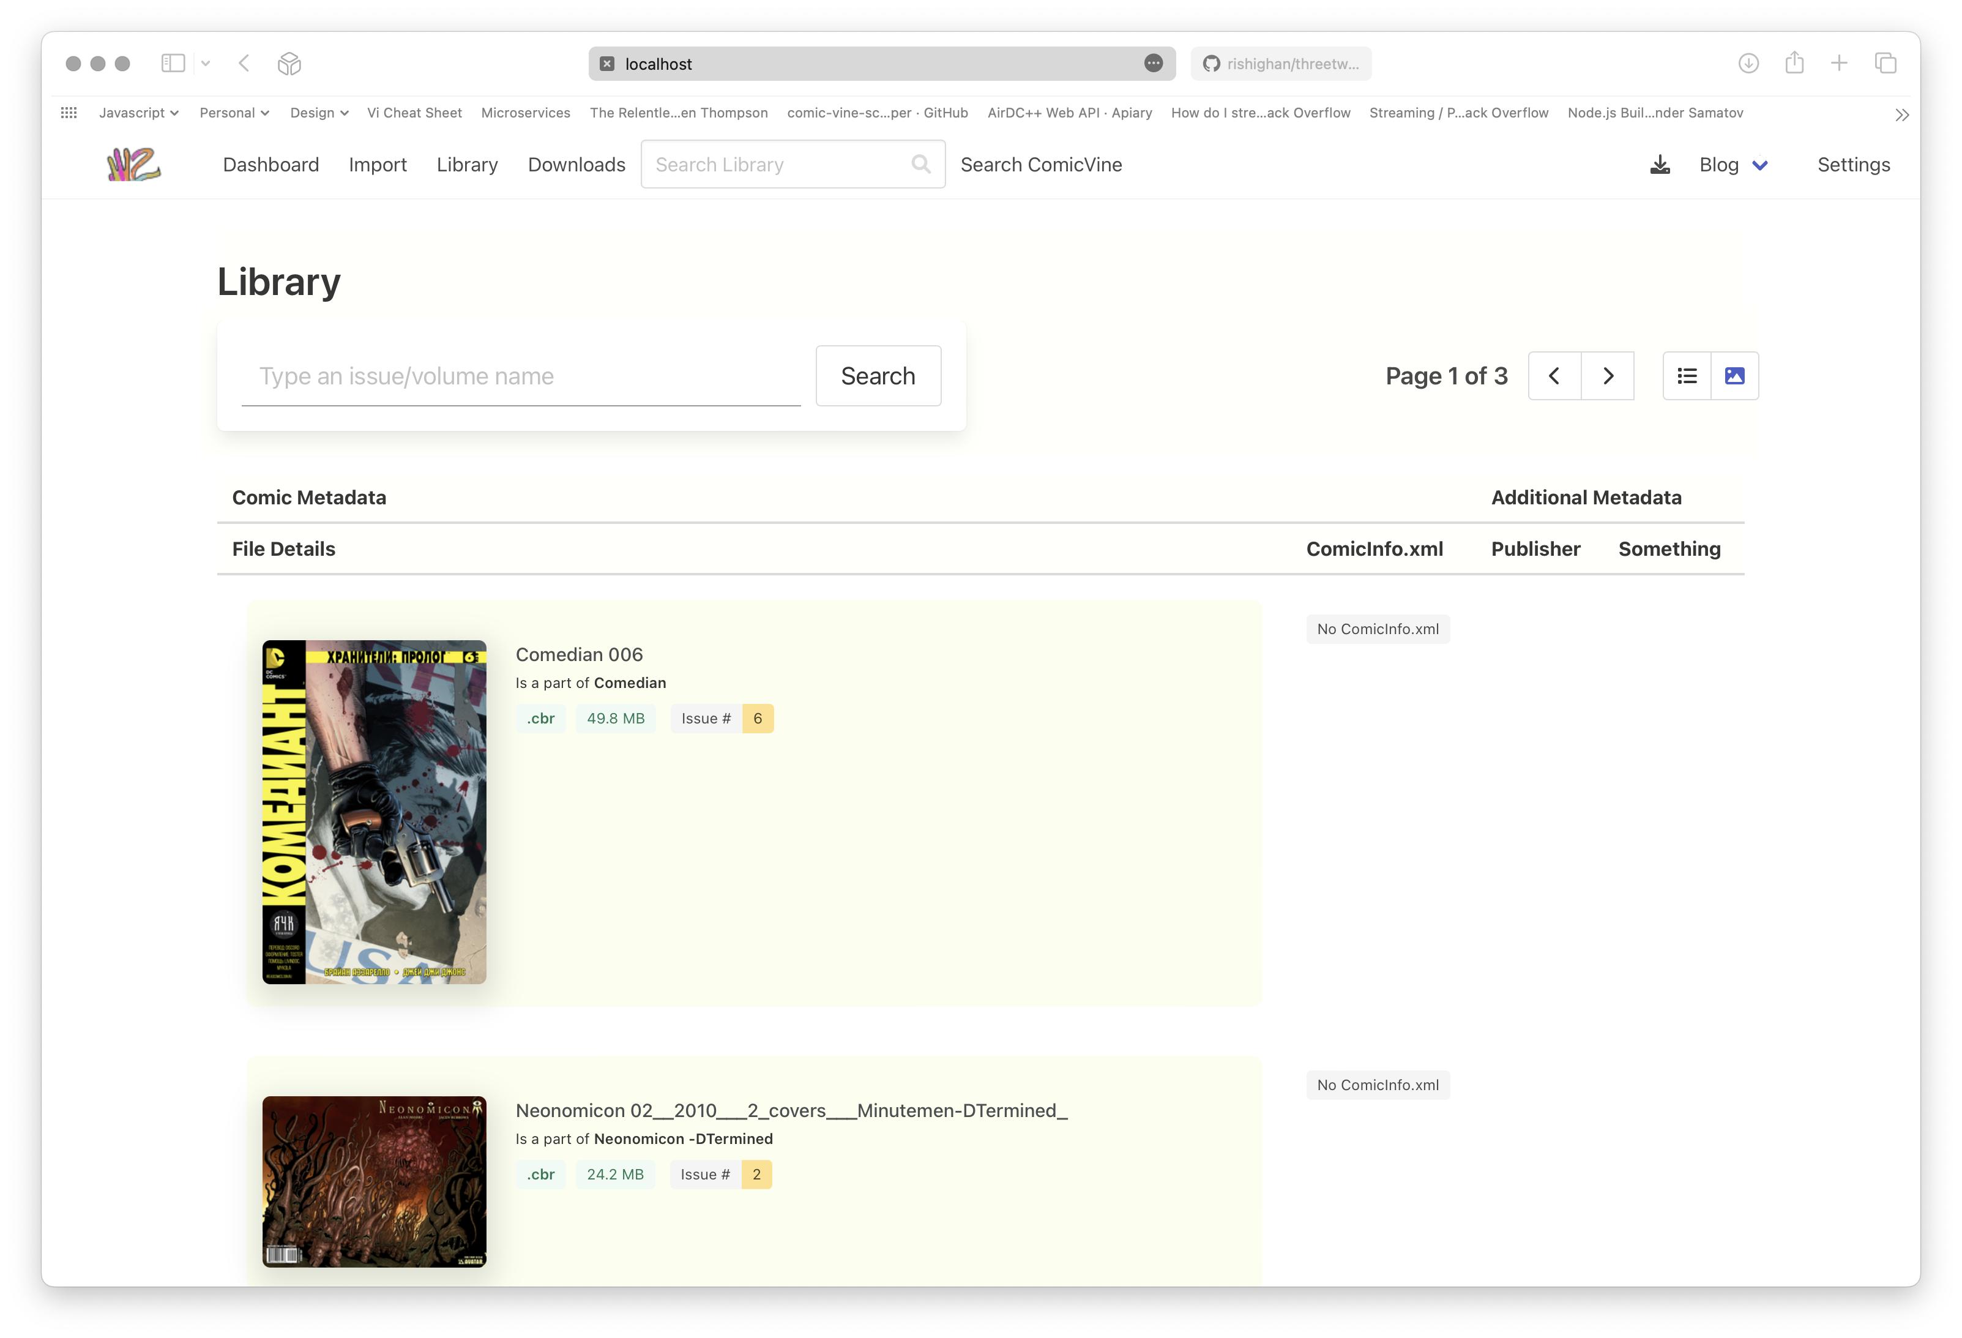This screenshot has height=1338, width=1962.
Task: Expand the Design bookmarks folder
Action: (x=319, y=112)
